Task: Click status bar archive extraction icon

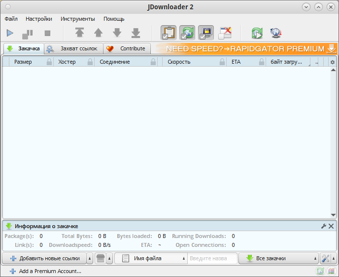Action: 331,271
